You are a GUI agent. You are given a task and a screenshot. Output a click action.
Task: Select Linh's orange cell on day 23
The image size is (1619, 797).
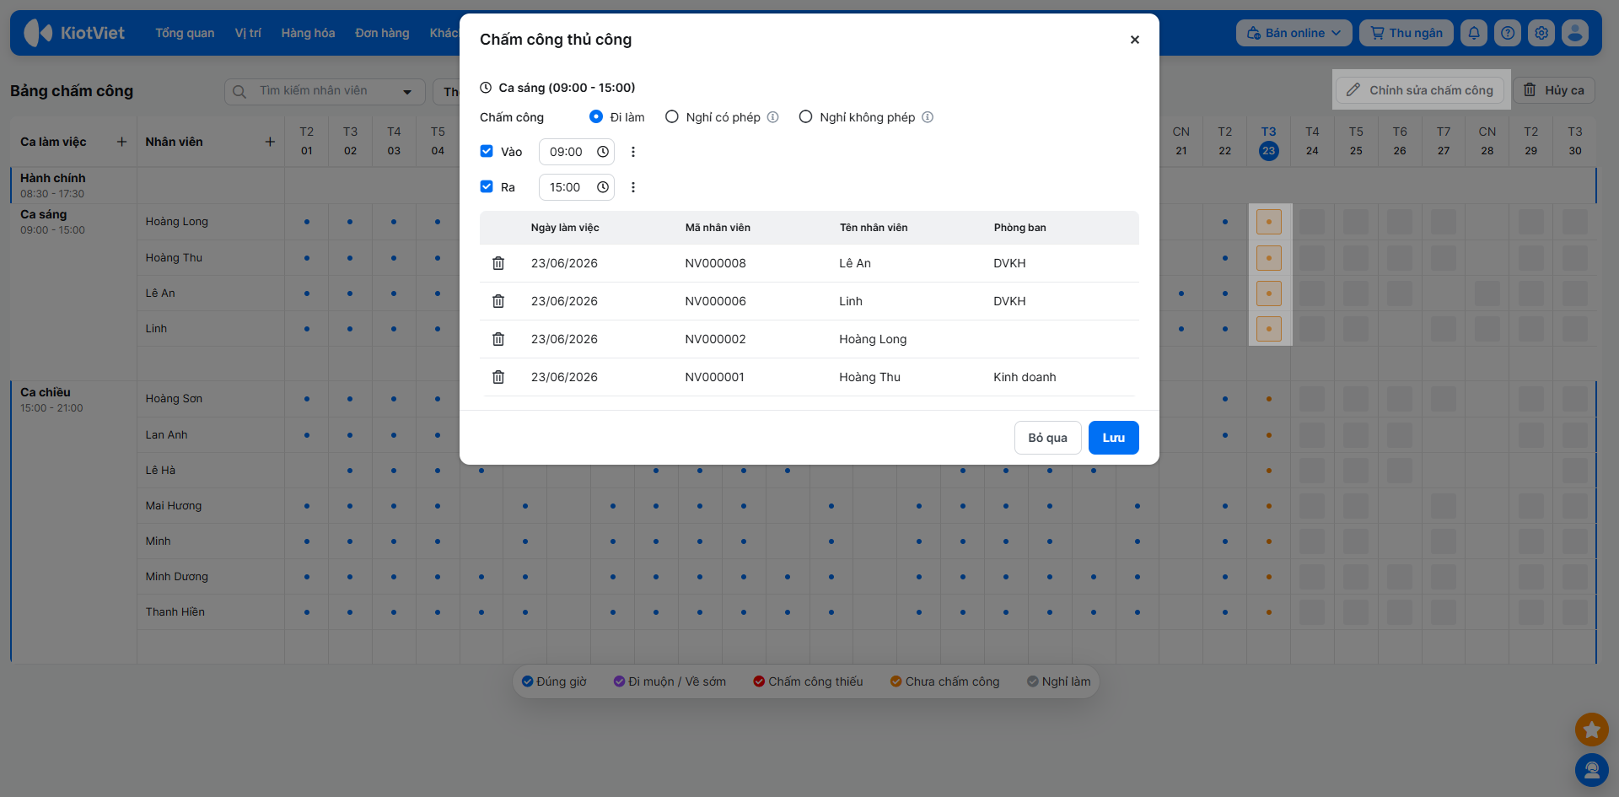[1269, 329]
